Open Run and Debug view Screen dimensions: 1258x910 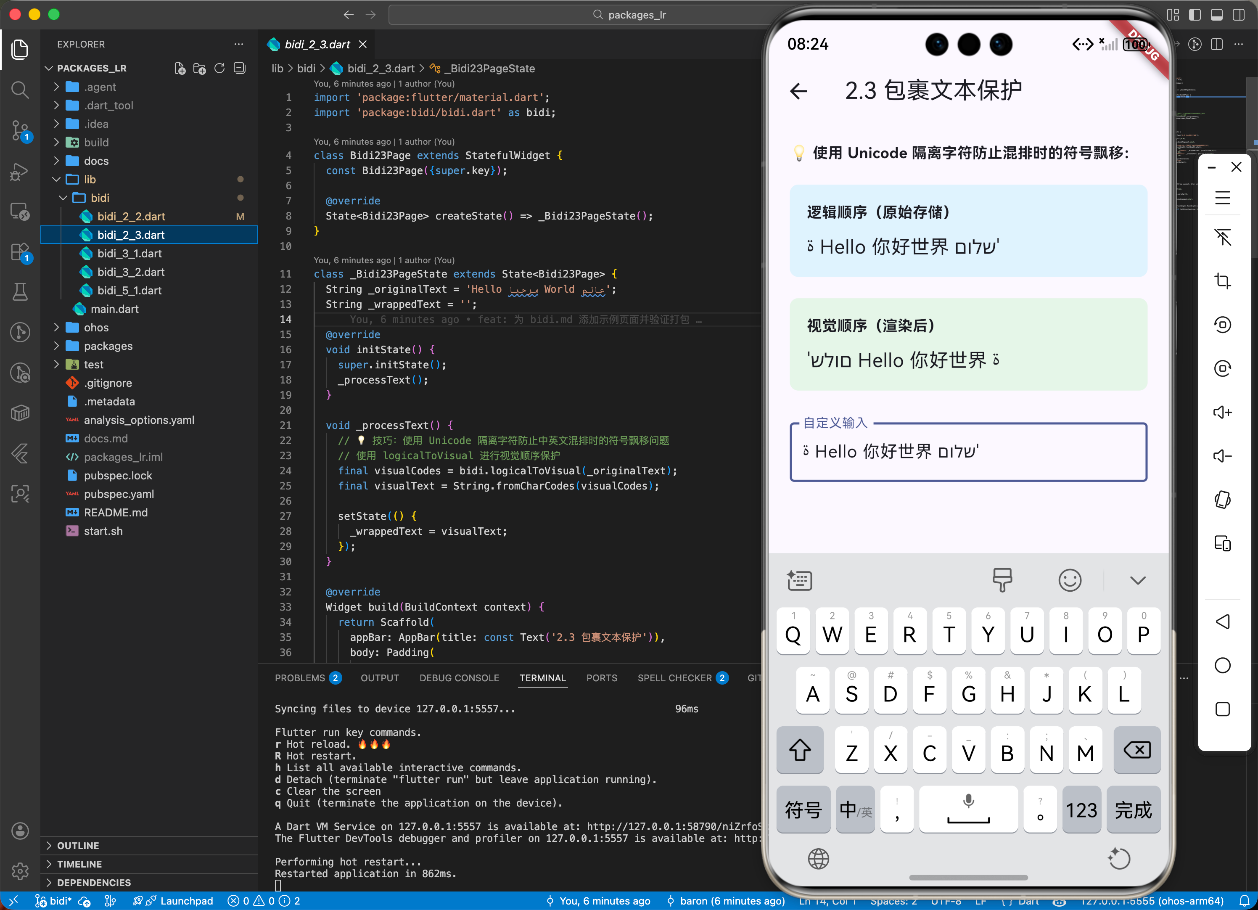coord(20,172)
